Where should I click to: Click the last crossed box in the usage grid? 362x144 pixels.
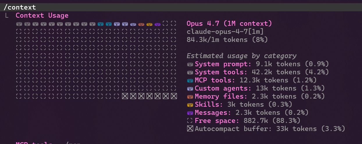click(174, 96)
